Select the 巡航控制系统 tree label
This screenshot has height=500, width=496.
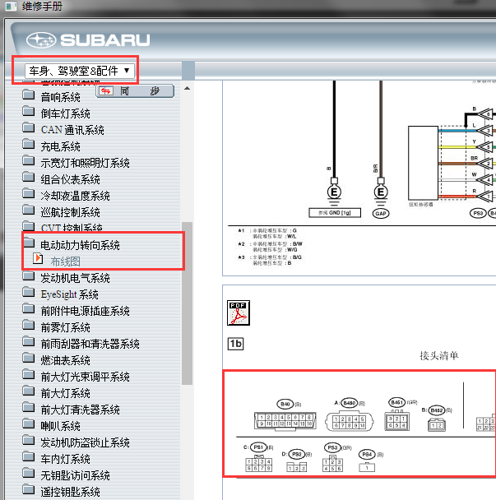71,212
